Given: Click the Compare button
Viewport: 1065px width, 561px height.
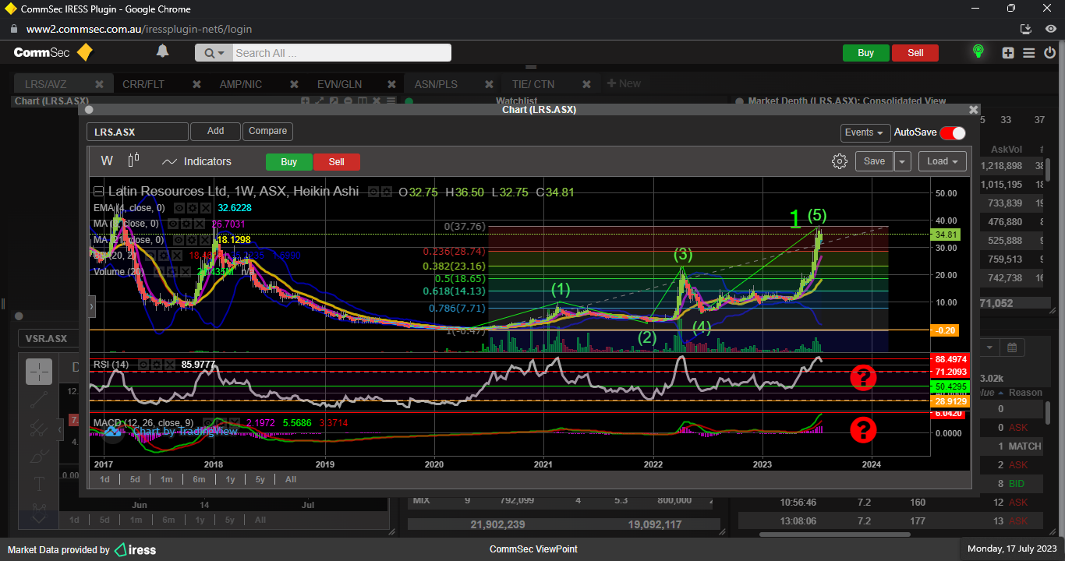Looking at the screenshot, I should coord(268,131).
